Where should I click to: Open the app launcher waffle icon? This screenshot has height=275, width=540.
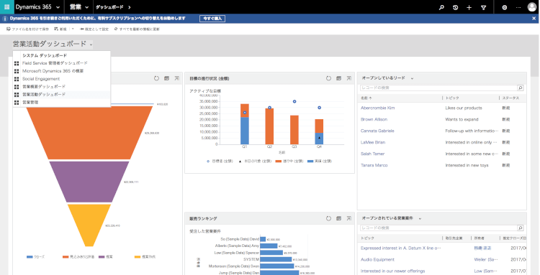[7, 7]
